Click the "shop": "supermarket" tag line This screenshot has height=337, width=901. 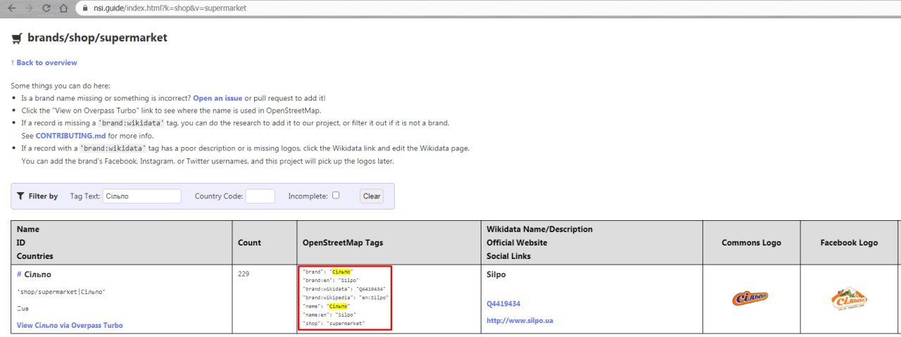pyautogui.click(x=333, y=323)
